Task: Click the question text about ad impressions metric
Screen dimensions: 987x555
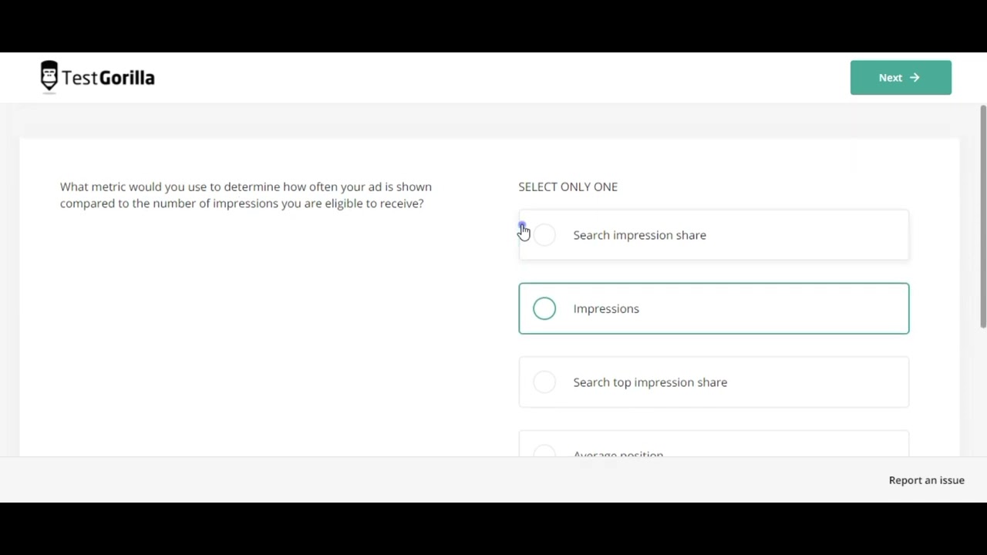Action: pyautogui.click(x=246, y=195)
